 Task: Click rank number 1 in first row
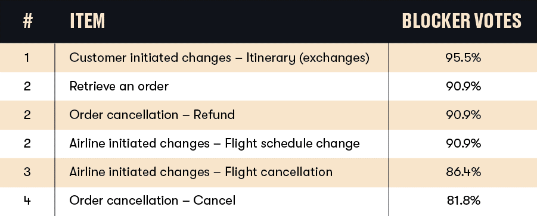tap(27, 58)
